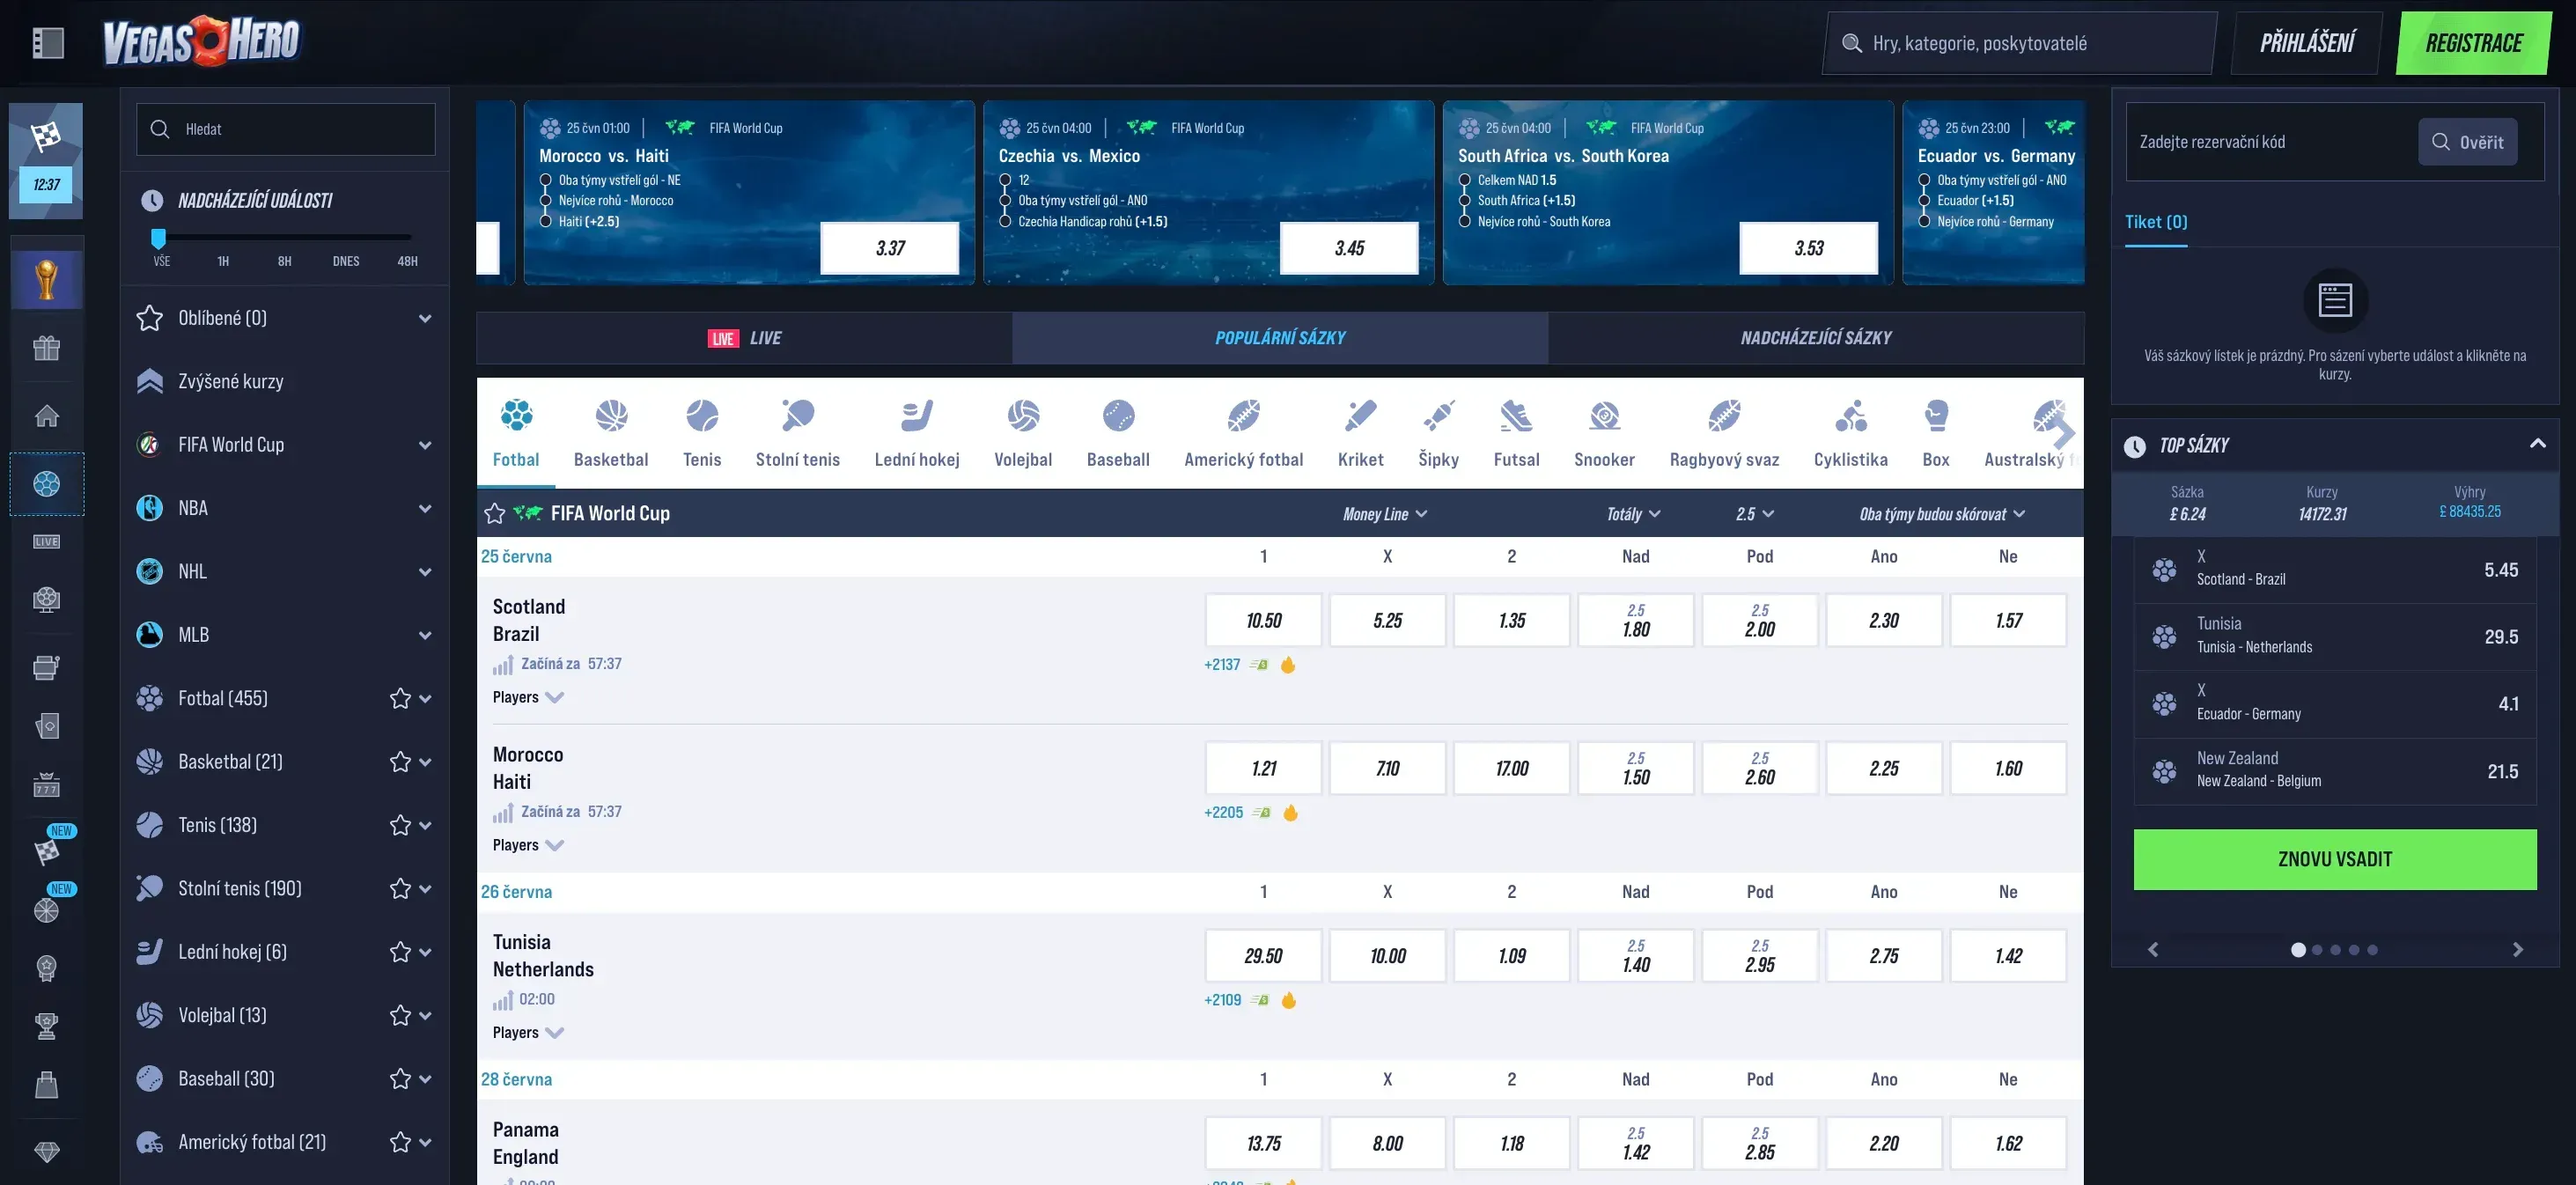
Task: Toggle favorite star for FIFA World Cup league
Action: (x=494, y=514)
